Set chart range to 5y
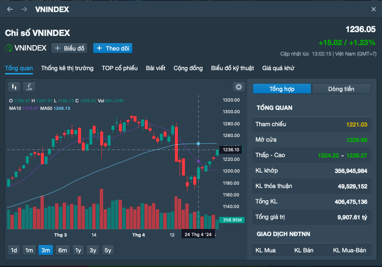The height and width of the screenshot is (267, 382). (108, 250)
